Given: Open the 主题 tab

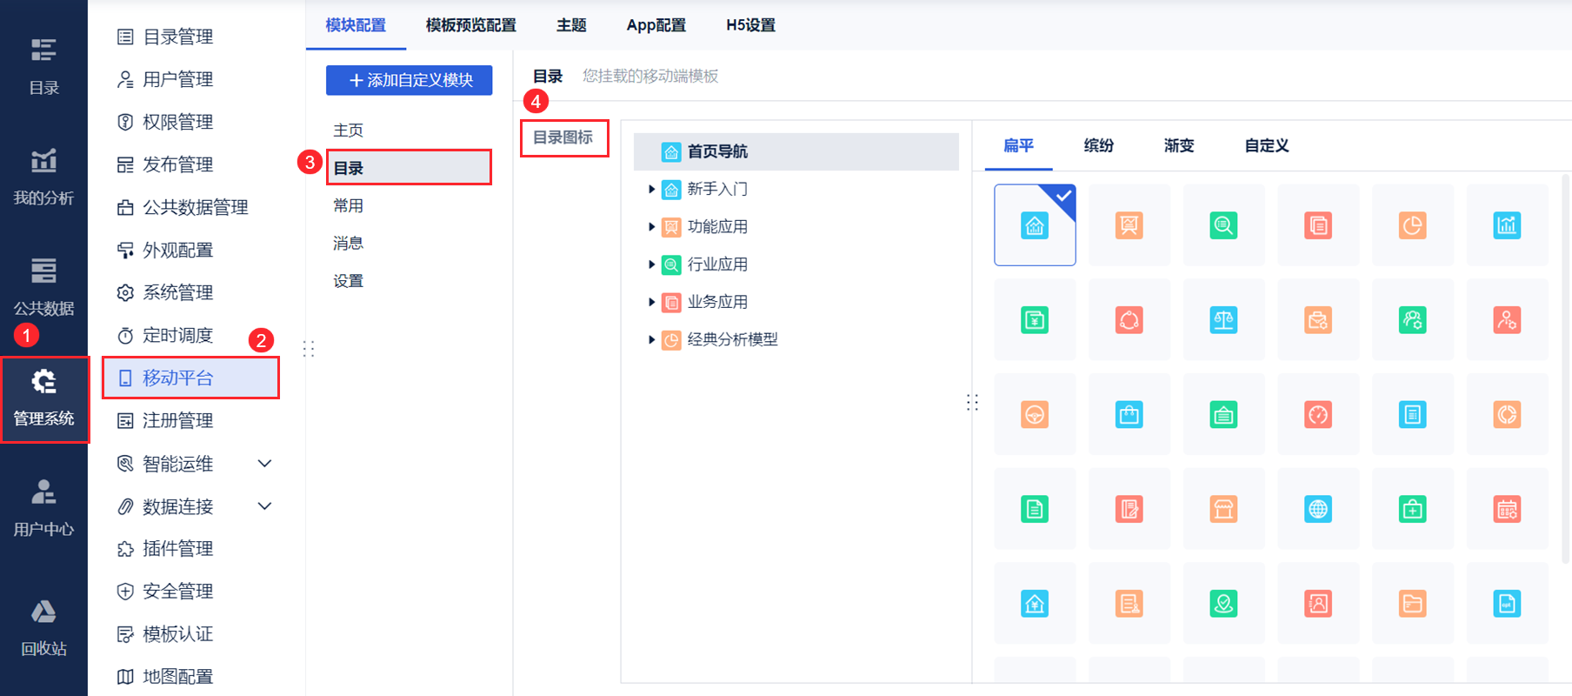Looking at the screenshot, I should tap(571, 25).
